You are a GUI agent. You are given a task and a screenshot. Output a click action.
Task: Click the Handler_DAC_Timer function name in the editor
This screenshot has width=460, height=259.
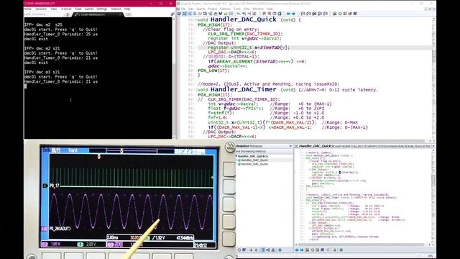(x=243, y=89)
